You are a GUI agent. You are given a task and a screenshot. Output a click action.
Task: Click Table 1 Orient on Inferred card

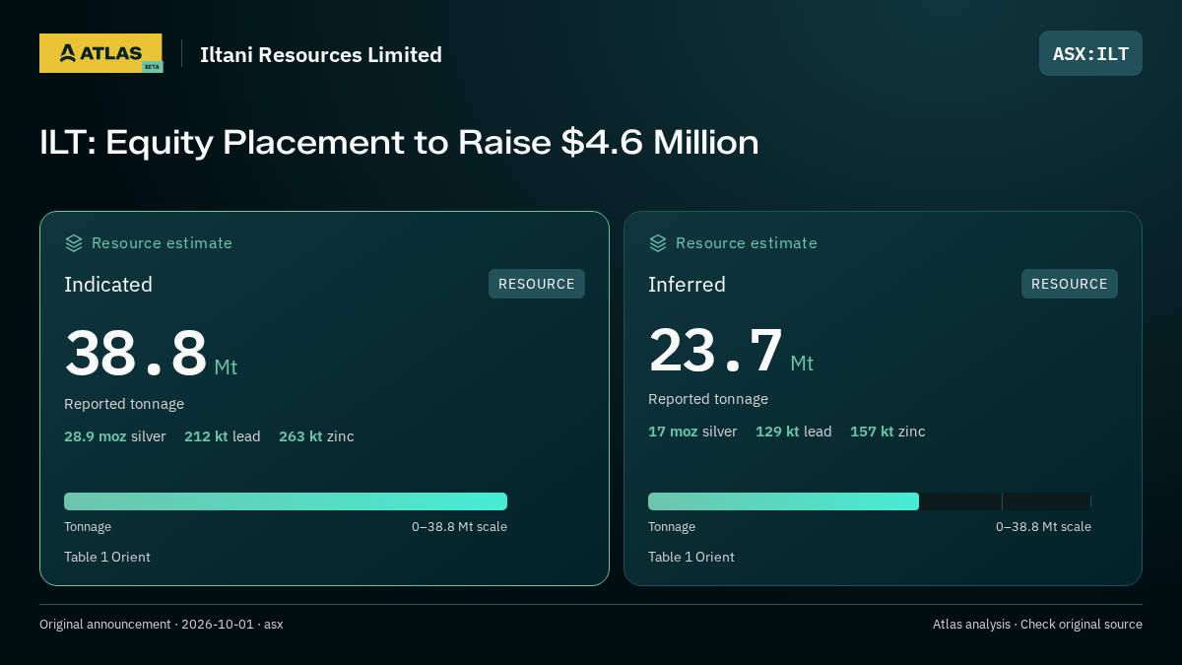tap(691, 557)
